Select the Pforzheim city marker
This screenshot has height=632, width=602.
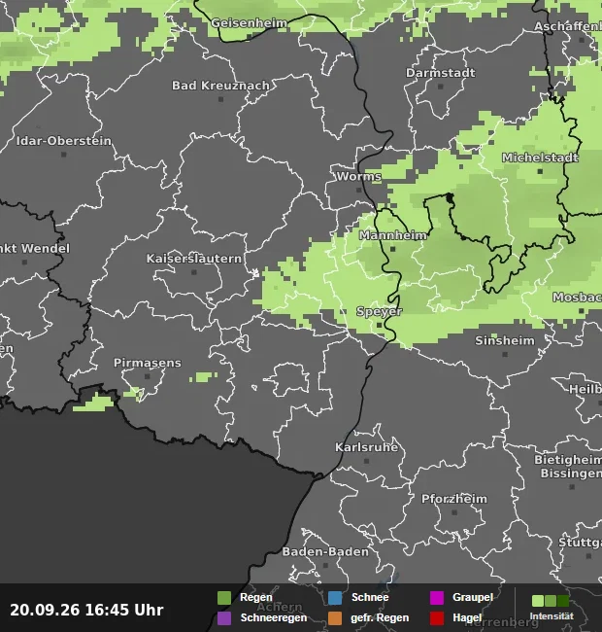[454, 512]
